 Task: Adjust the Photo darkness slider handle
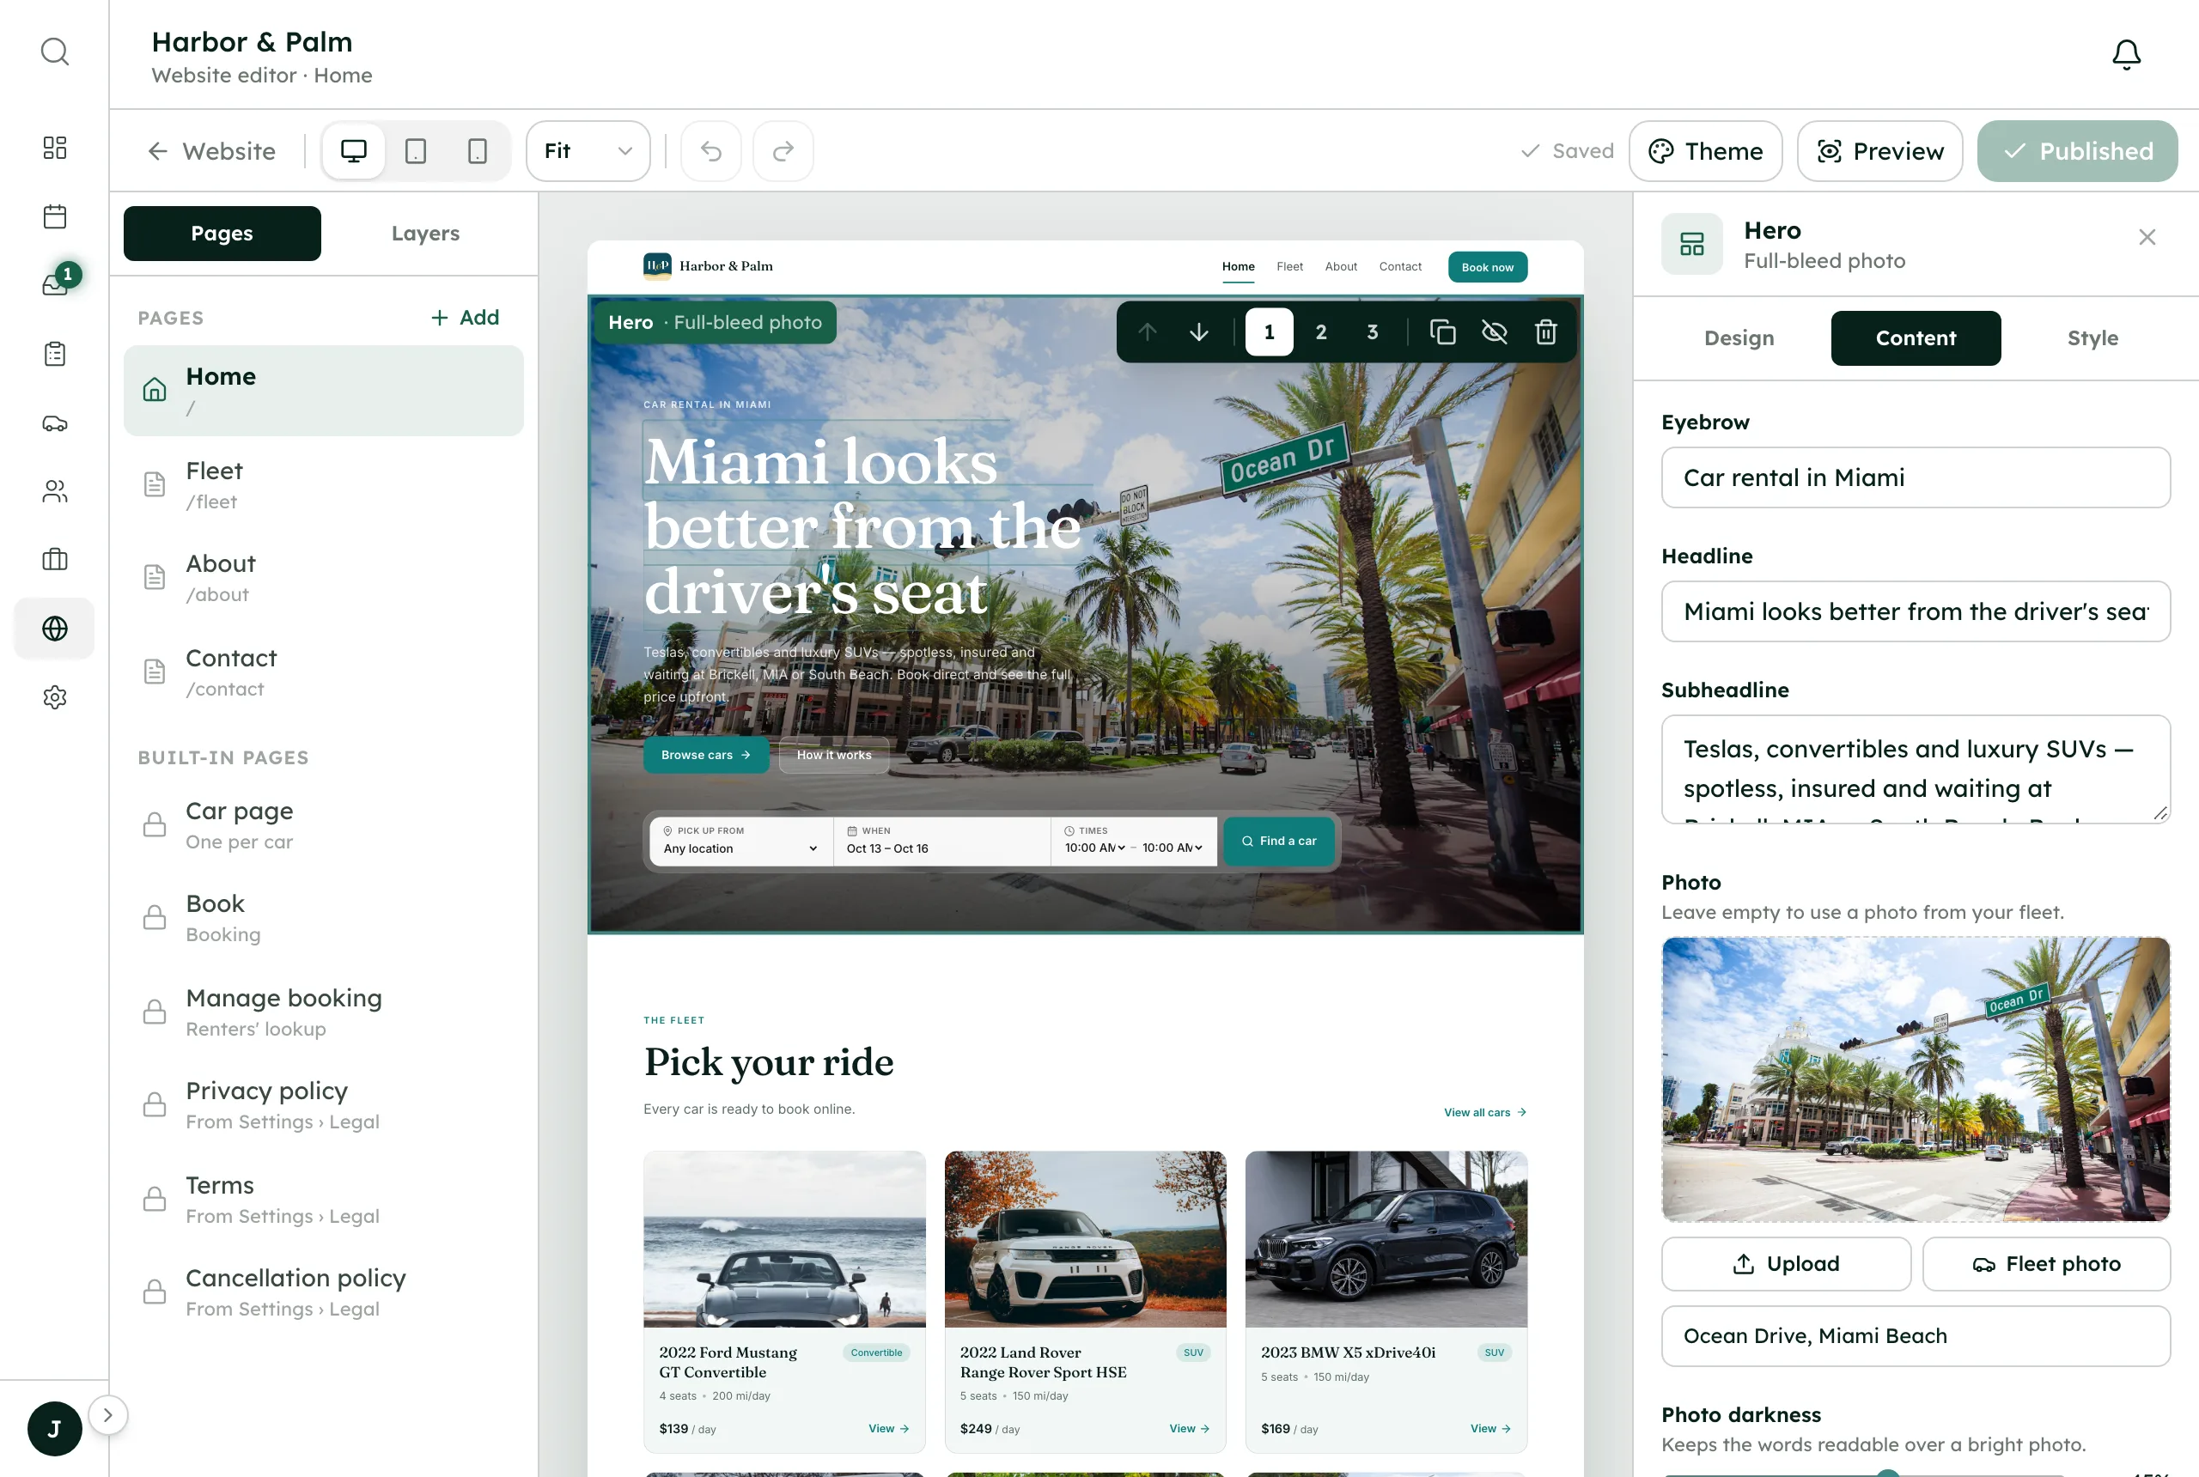1887,1474
